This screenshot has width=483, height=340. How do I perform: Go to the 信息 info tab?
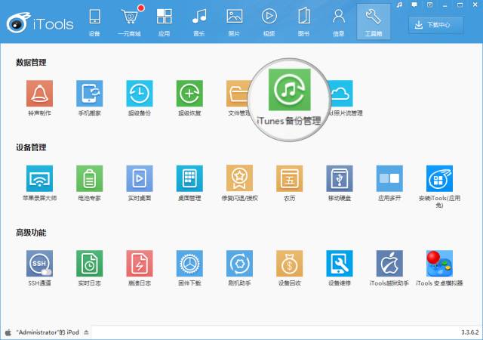click(x=339, y=22)
